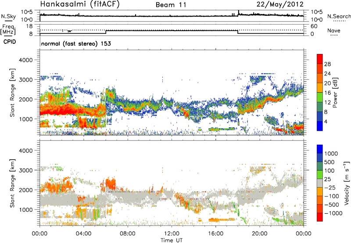Click the 'N.Search' legend label
351x243 pixels.
pyautogui.click(x=339, y=16)
